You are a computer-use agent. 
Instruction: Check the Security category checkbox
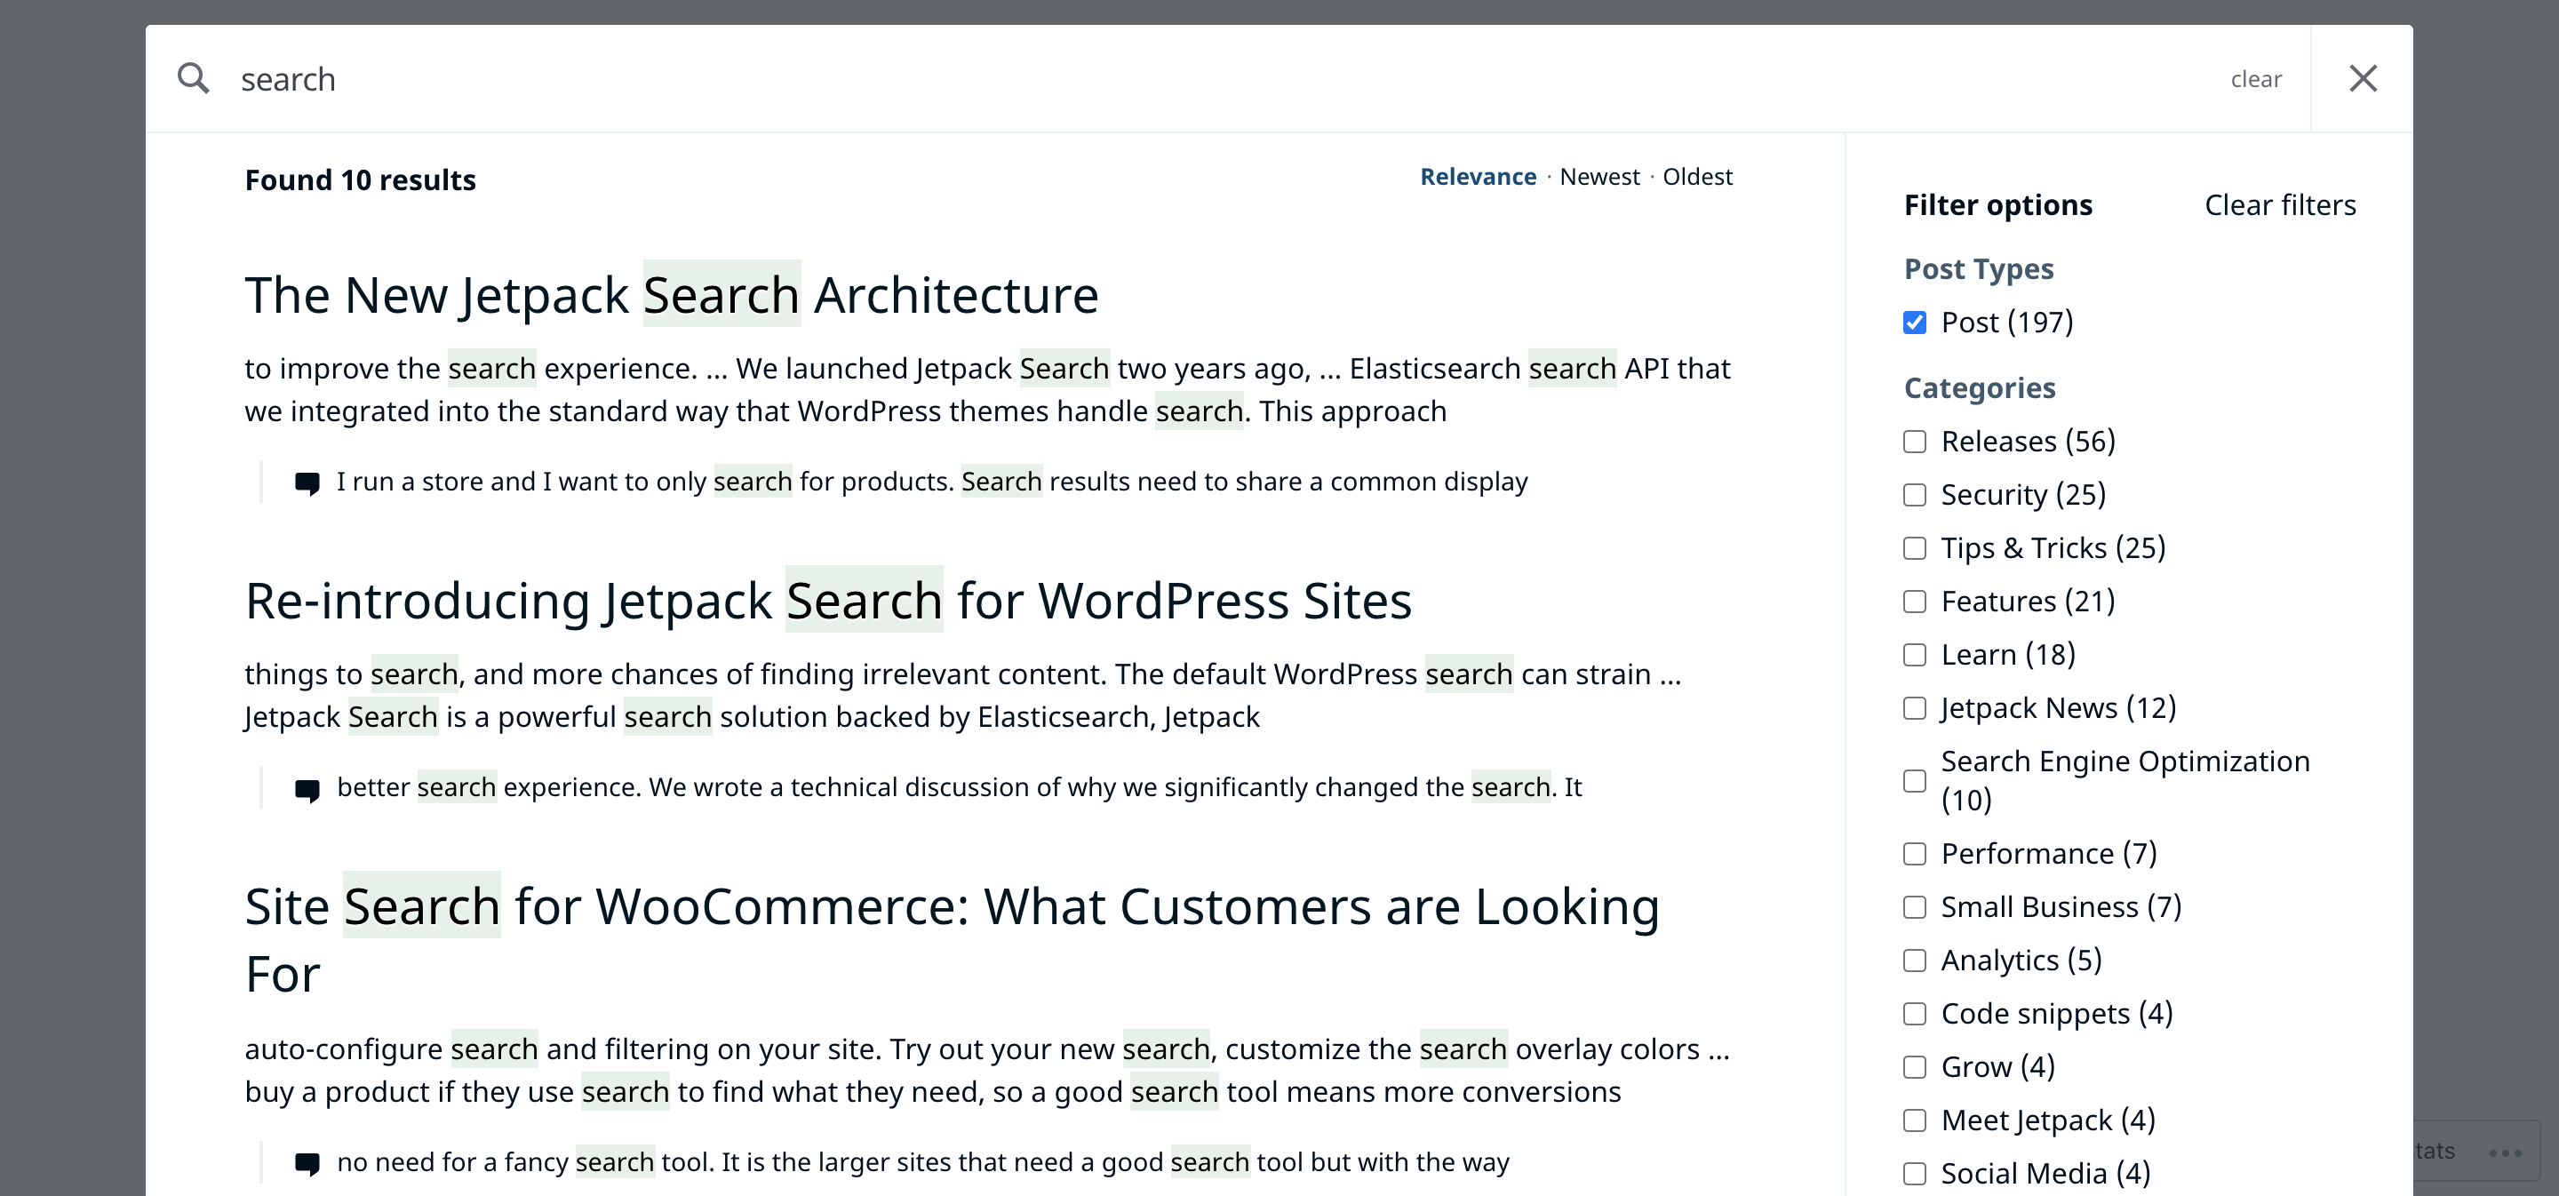click(1914, 495)
